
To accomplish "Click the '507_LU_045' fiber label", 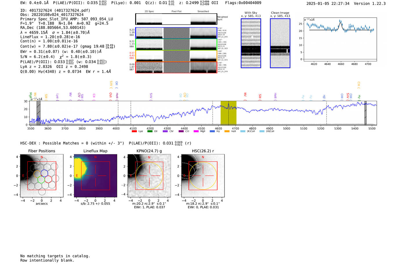I will coord(222,37).
